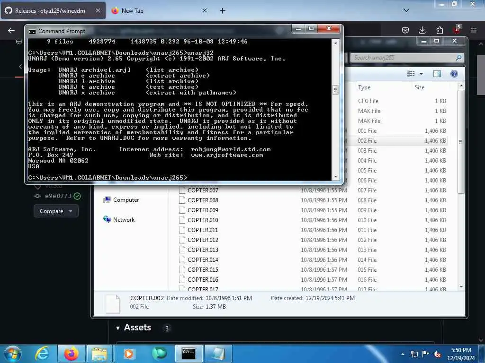Click Command Prompt scrollbar up arrow
The image size is (485, 363).
pos(336,43)
